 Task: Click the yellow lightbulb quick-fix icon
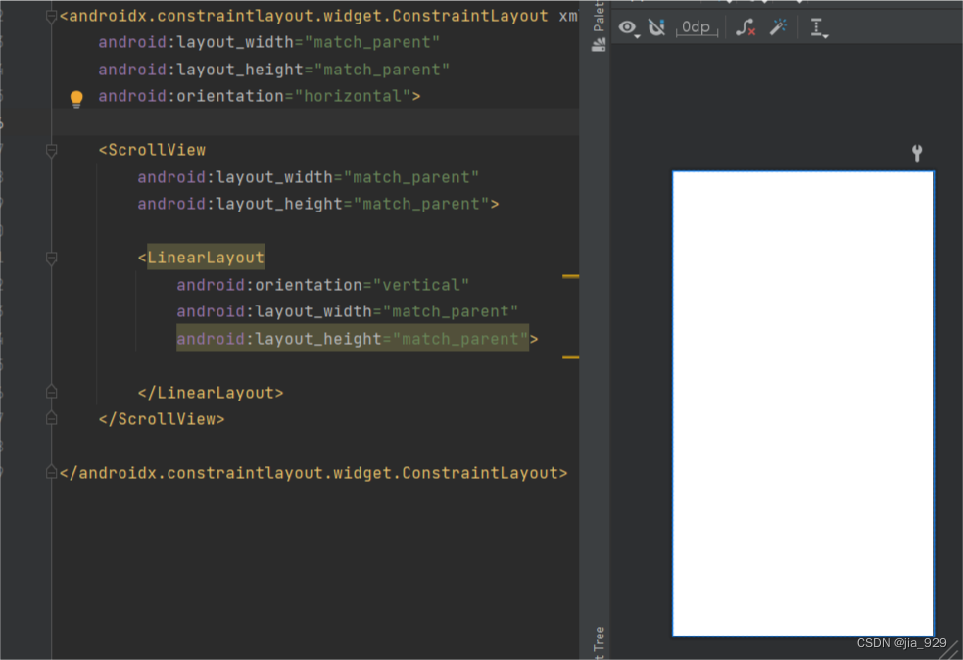coord(76,98)
